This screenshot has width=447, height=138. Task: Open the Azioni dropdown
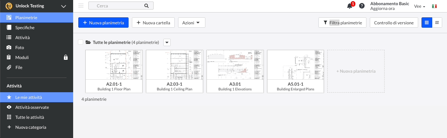tap(191, 23)
